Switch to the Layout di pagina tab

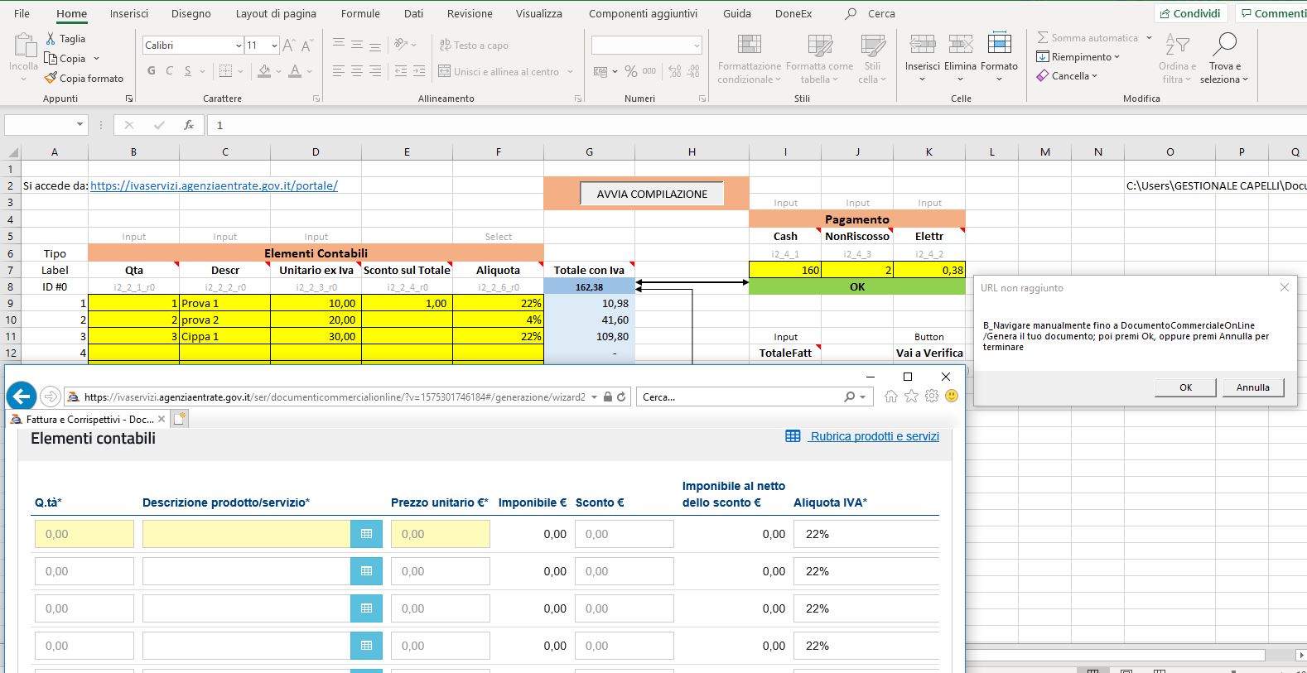tap(276, 13)
